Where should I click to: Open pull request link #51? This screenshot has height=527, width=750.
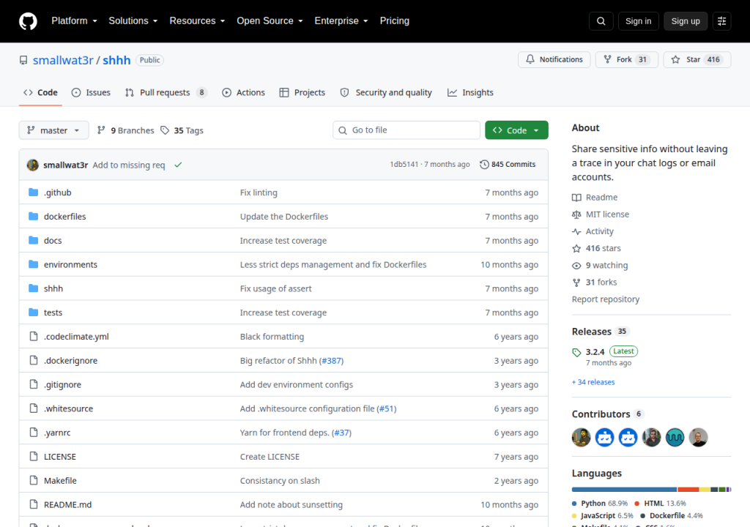(387, 408)
